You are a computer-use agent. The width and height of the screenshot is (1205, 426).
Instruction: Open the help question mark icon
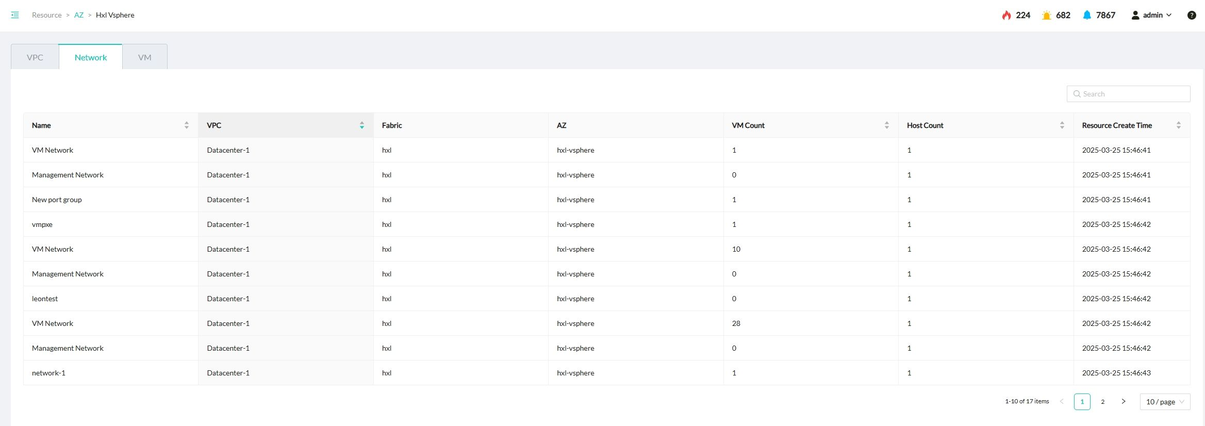coord(1191,15)
